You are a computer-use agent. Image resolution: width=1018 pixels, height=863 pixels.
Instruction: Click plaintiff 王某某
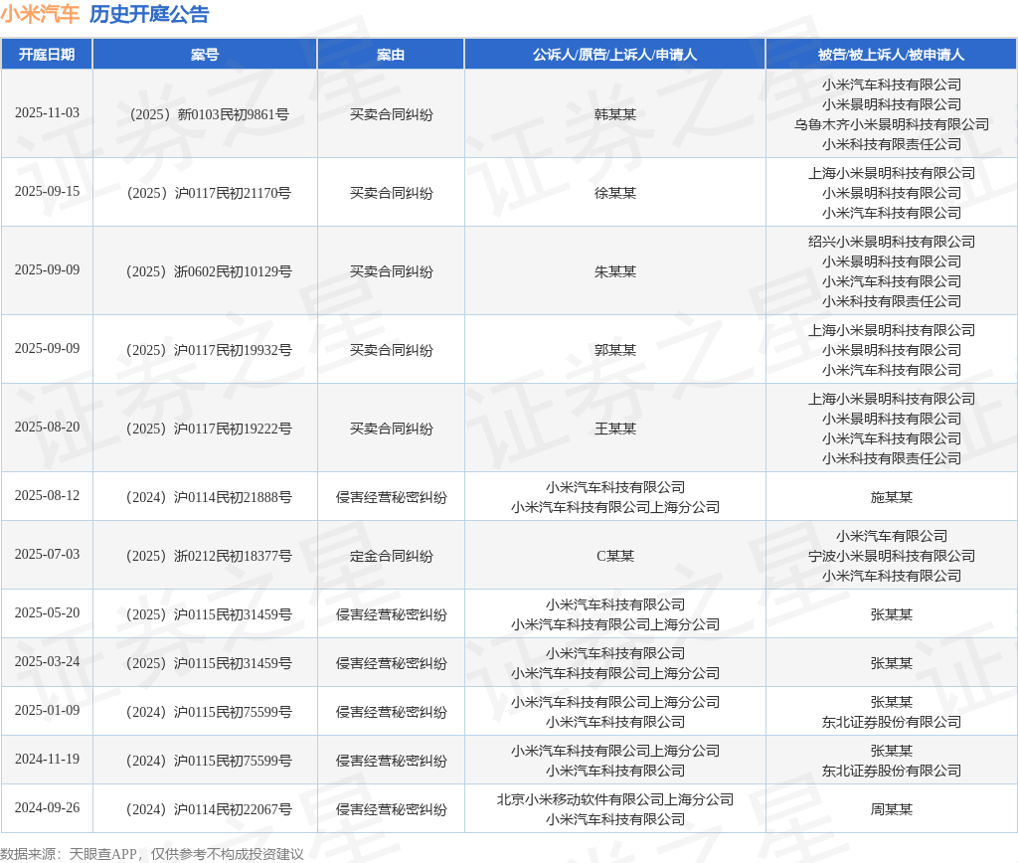point(615,430)
